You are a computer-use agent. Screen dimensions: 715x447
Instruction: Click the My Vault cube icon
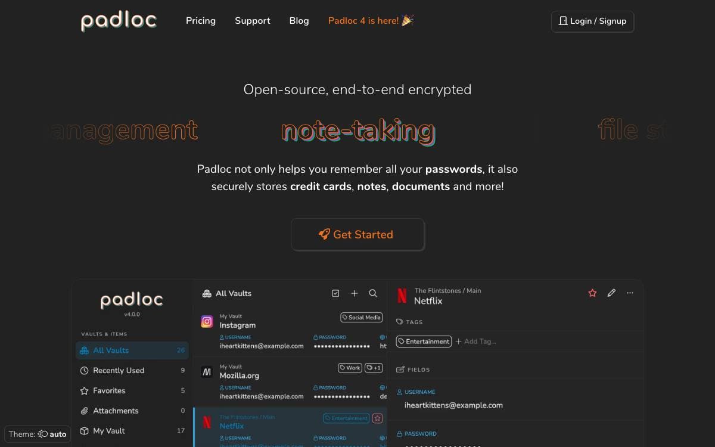85,431
